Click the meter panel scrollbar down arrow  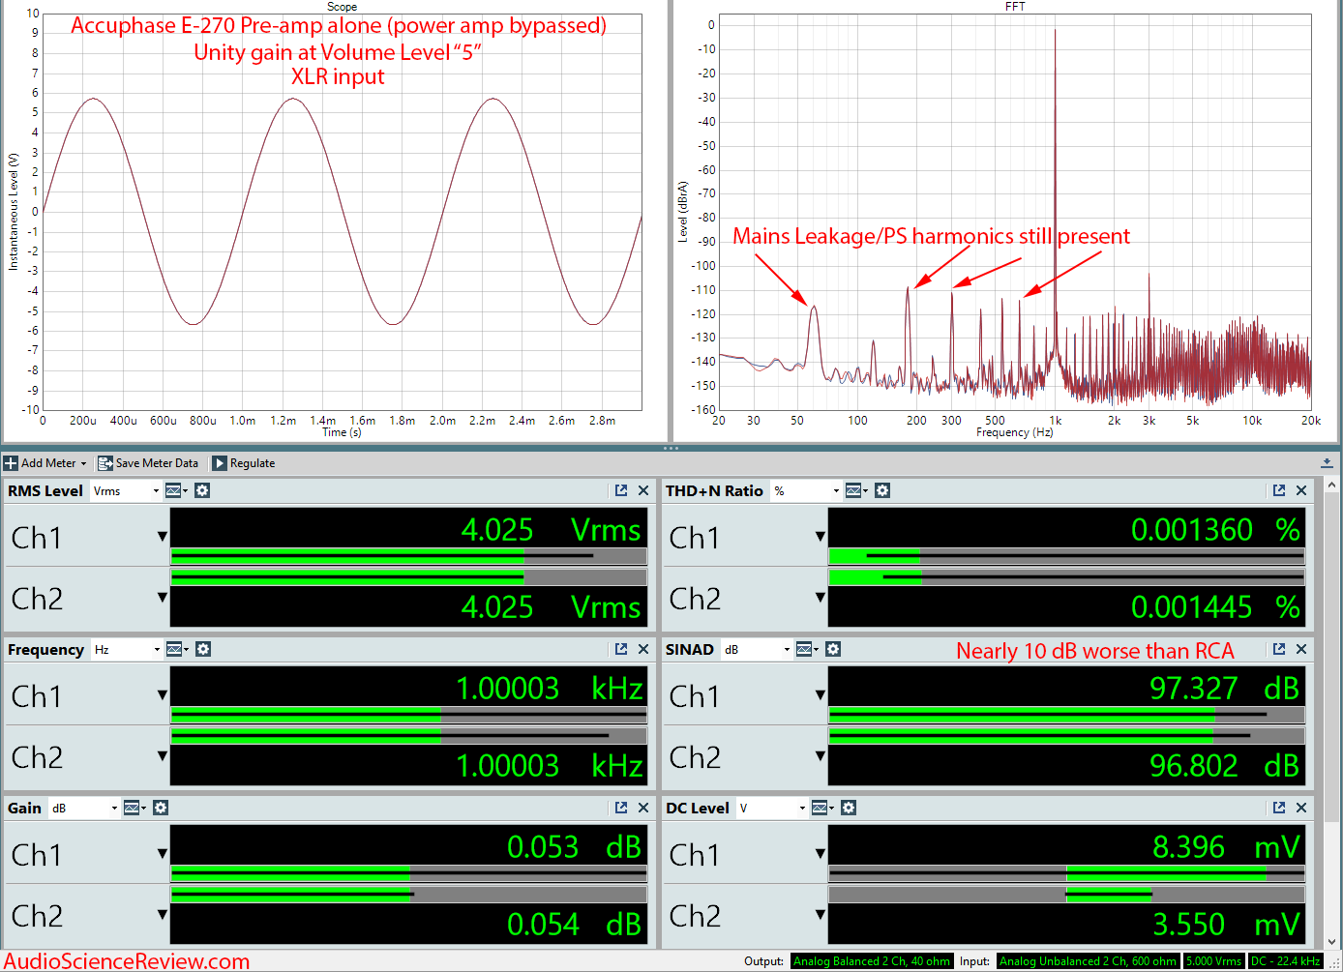(1332, 941)
